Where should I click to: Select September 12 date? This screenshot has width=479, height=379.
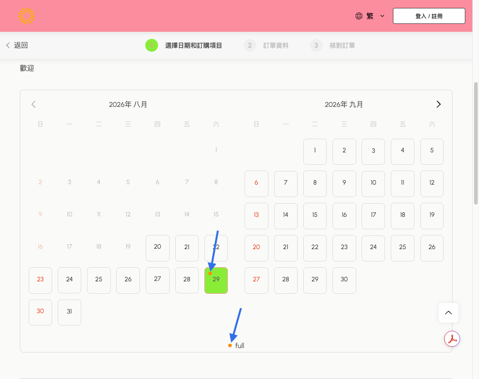pos(432,184)
